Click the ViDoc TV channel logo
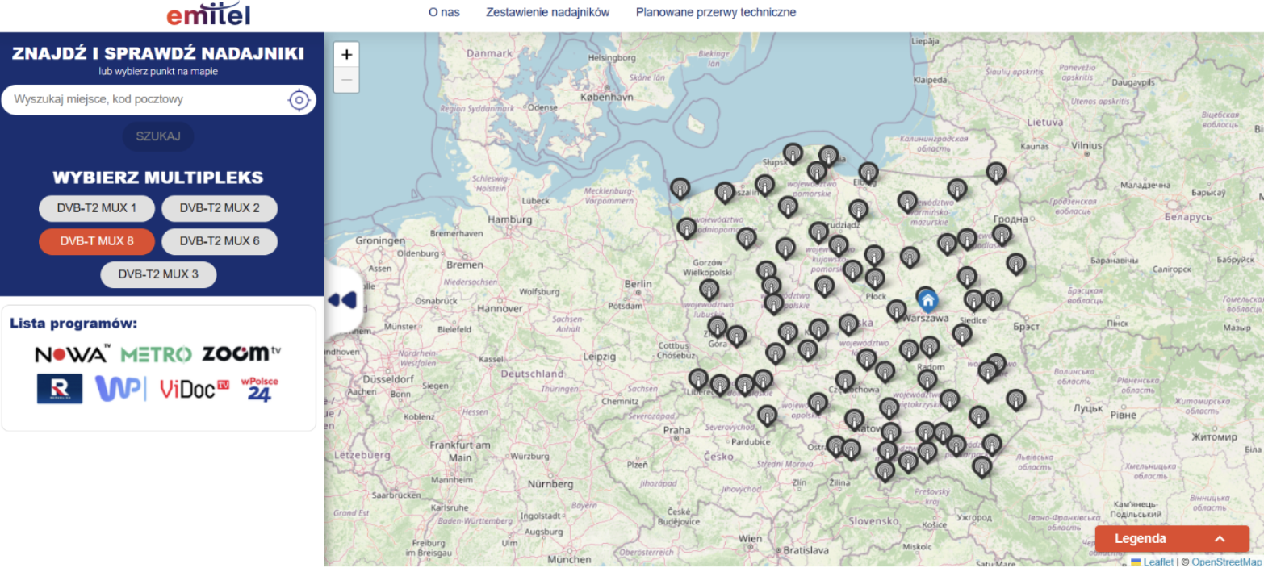This screenshot has height=568, width=1264. [194, 389]
